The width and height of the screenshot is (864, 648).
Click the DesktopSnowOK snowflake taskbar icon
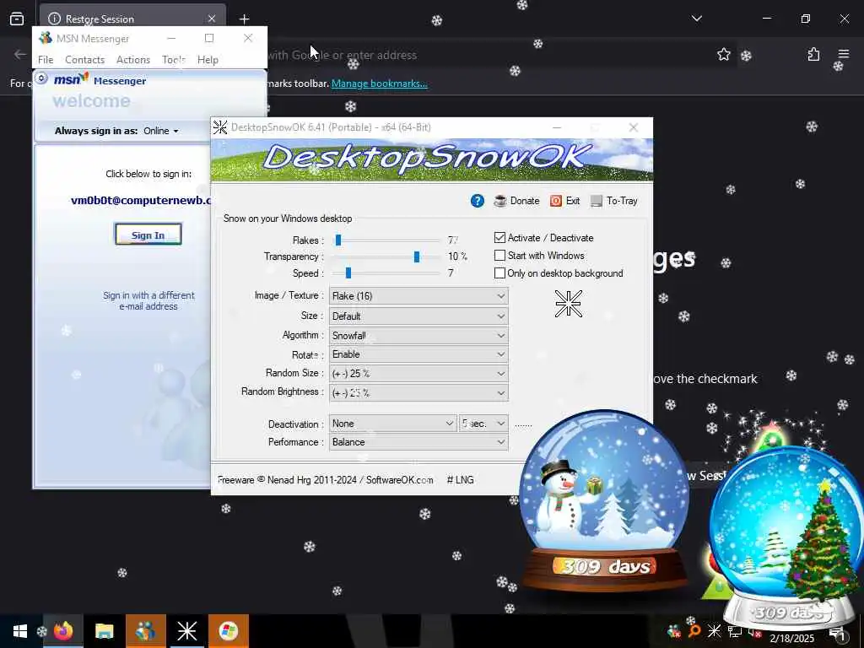tap(186, 631)
